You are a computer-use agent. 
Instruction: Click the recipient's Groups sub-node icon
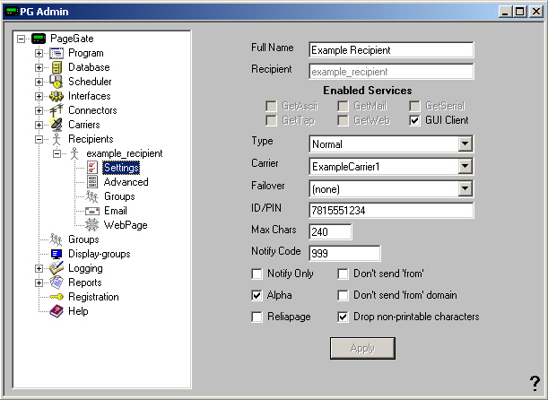[91, 196]
